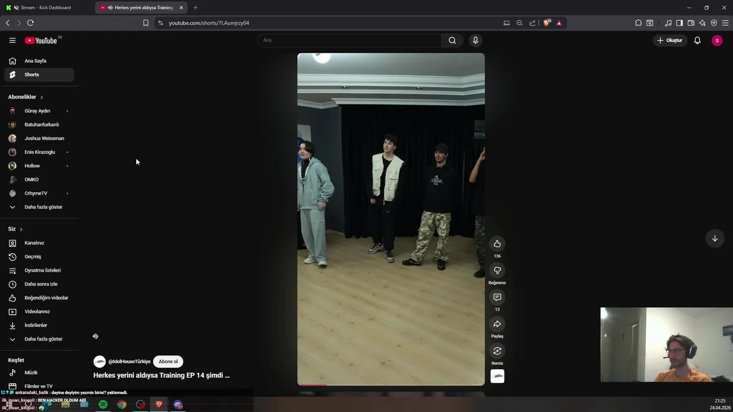Viewport: 733px width, 412px height.
Task: Open Brave Wallet icon in toolbar
Action: click(x=691, y=23)
